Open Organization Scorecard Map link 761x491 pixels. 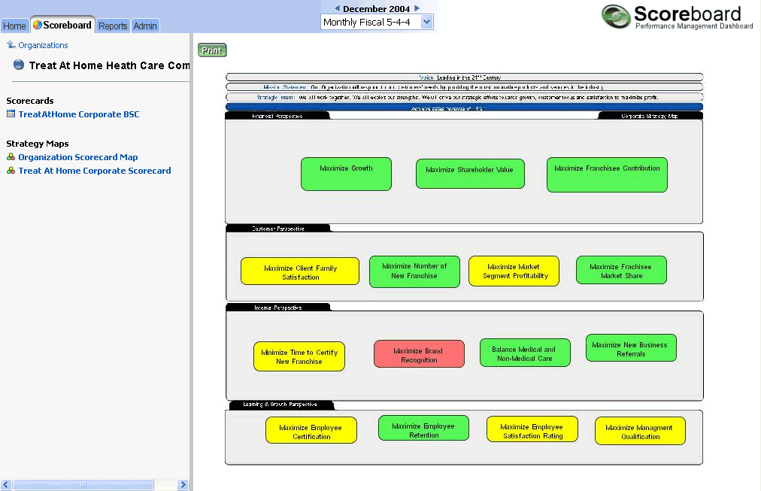[x=78, y=156]
